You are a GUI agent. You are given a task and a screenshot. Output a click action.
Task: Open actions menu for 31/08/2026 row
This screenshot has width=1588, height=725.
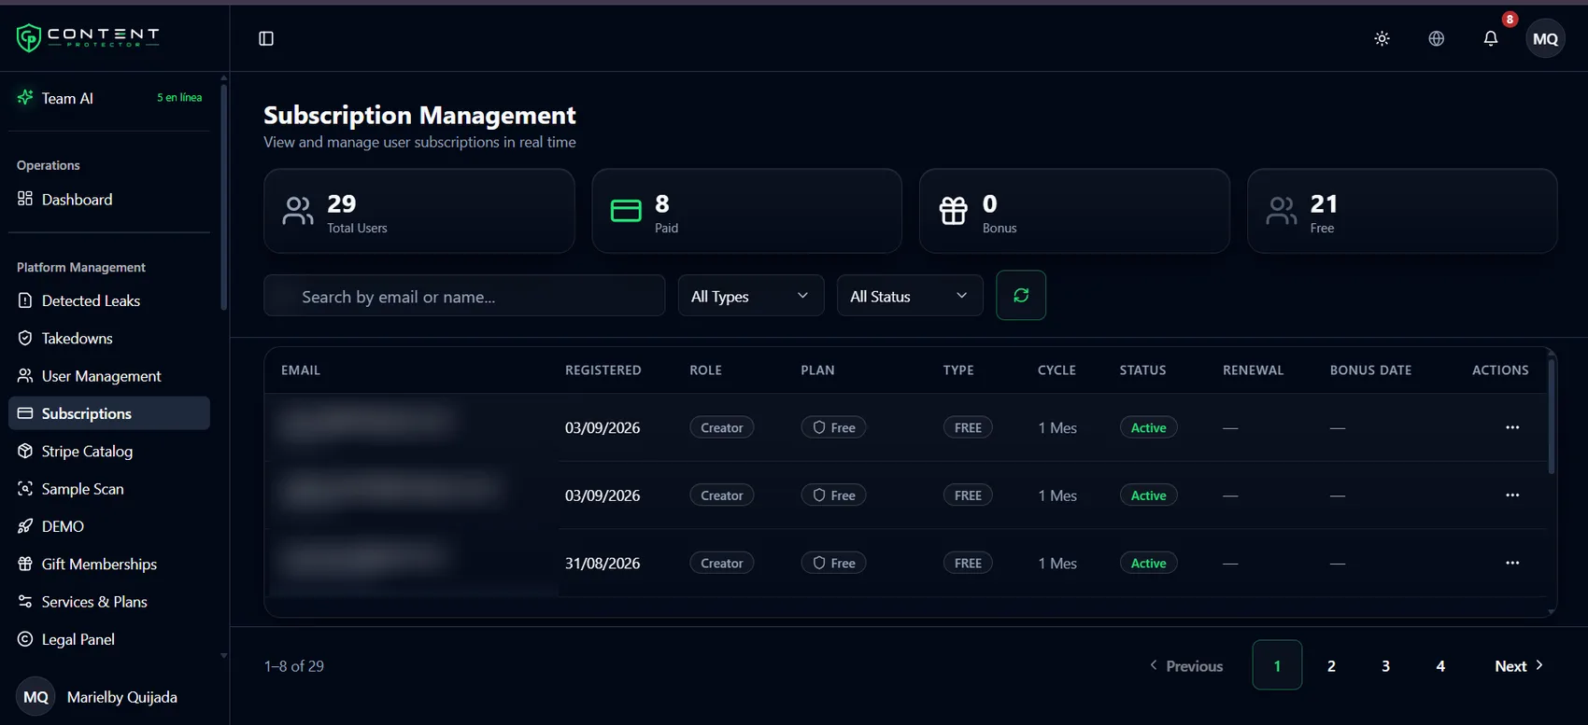(x=1512, y=563)
